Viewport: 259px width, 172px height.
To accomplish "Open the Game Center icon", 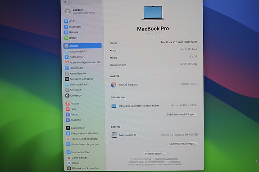I will 69,158.
